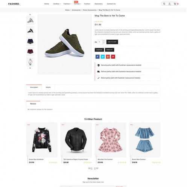Share product on Pinterest

click(x=113, y=57)
